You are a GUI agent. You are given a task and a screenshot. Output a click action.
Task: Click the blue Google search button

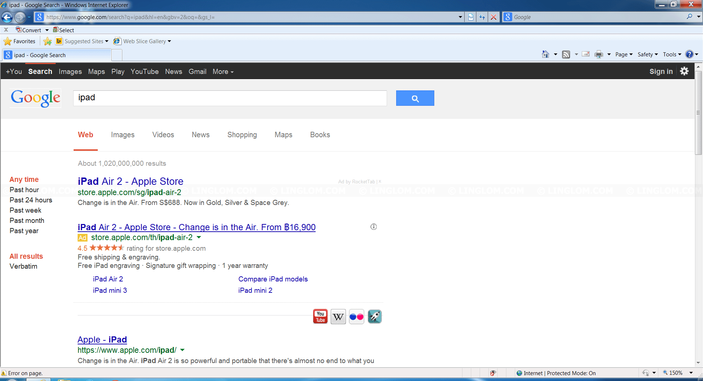(415, 98)
